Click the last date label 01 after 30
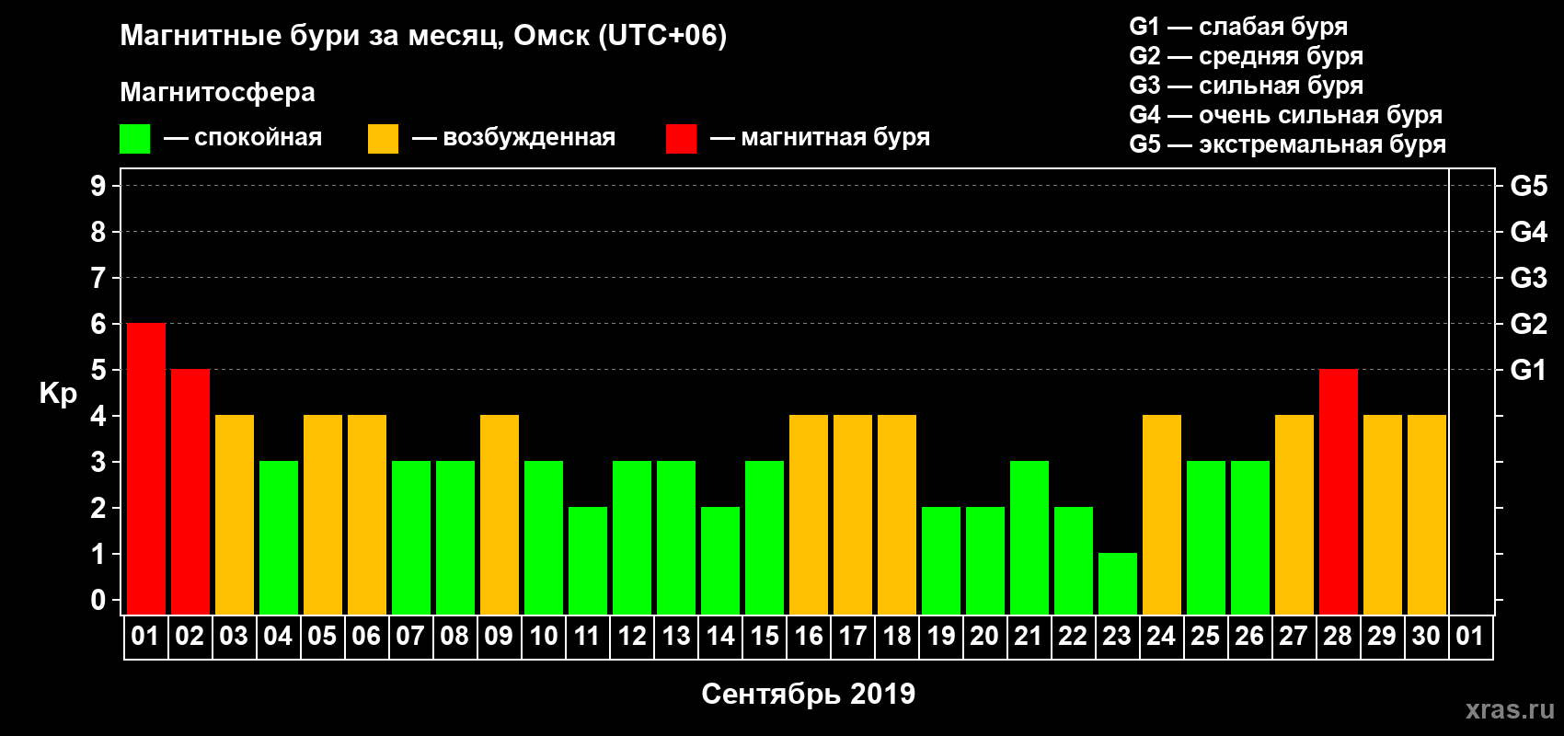The image size is (1564, 736). coord(1470,637)
